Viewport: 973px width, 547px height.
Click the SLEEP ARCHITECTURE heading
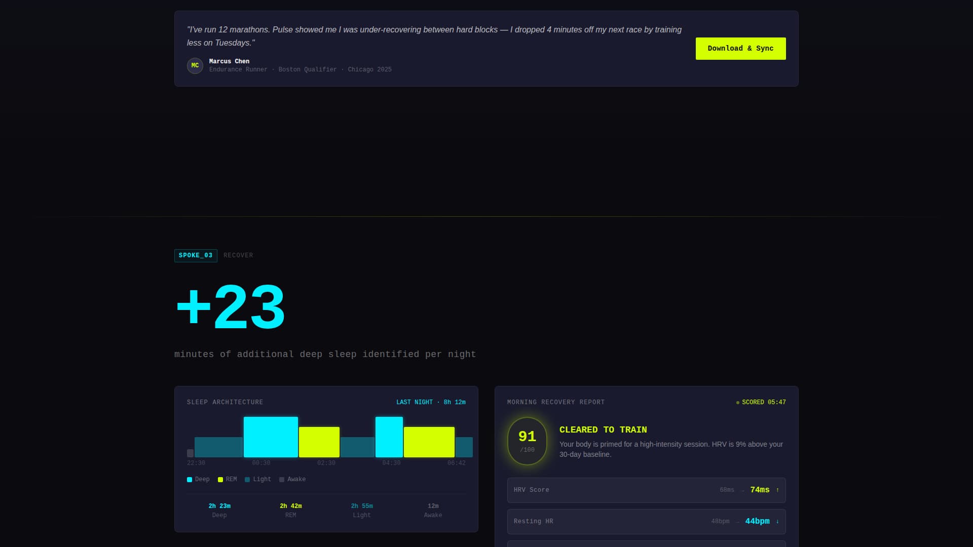pos(225,403)
